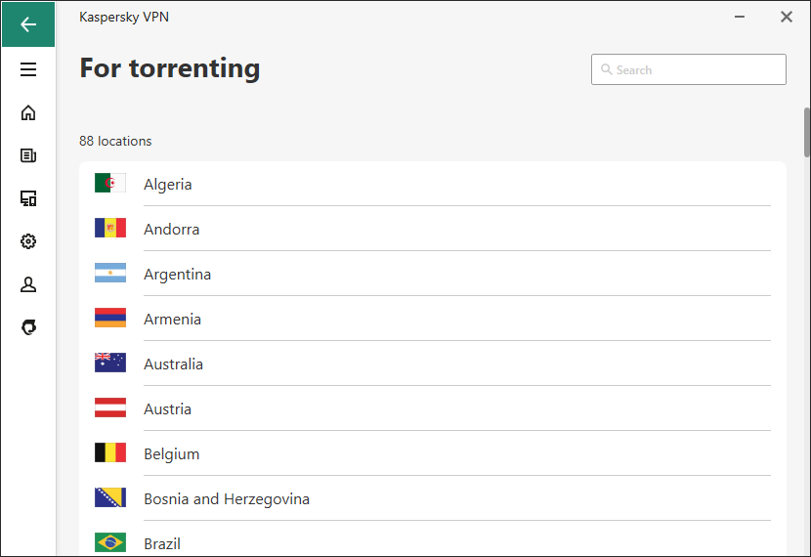The height and width of the screenshot is (557, 811).
Task: Open the news page sidebar icon
Action: tap(28, 155)
